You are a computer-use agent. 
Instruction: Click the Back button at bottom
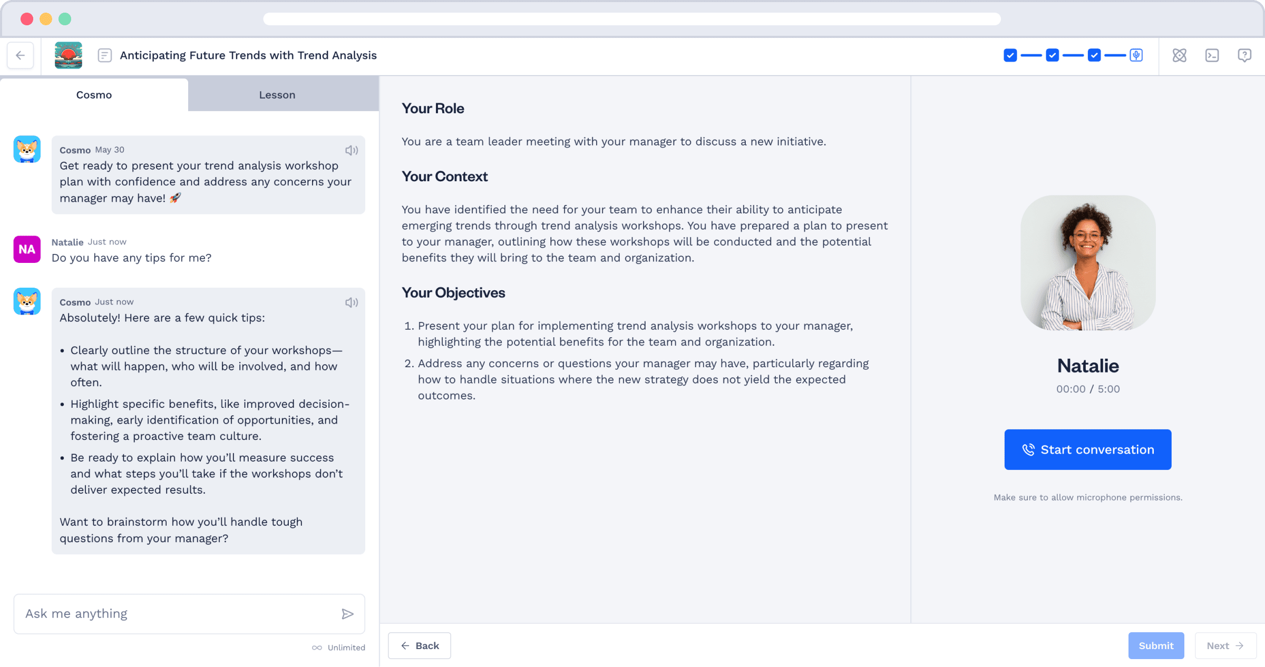point(420,645)
